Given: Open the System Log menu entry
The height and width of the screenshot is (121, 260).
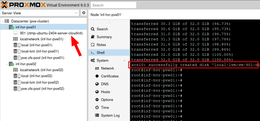Looking at the screenshot, I should [x=109, y=115].
